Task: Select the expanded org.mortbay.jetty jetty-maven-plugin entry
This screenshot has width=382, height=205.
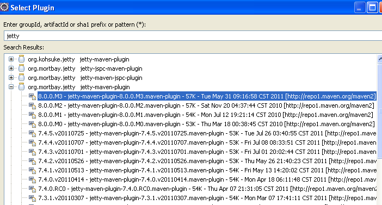Action: [79, 87]
